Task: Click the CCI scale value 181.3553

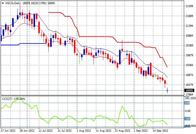Action: tap(190, 98)
